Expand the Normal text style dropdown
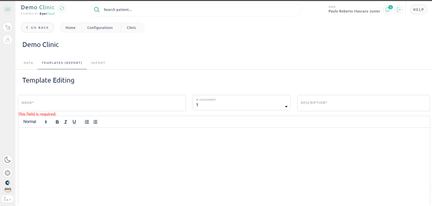 tap(35, 122)
